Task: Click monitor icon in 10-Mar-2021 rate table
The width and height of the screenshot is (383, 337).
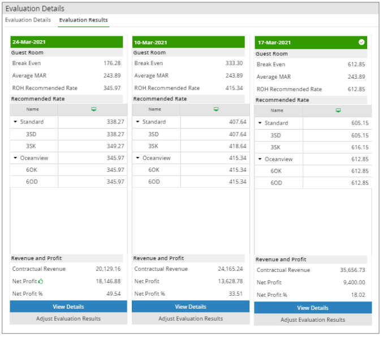Action: point(216,109)
